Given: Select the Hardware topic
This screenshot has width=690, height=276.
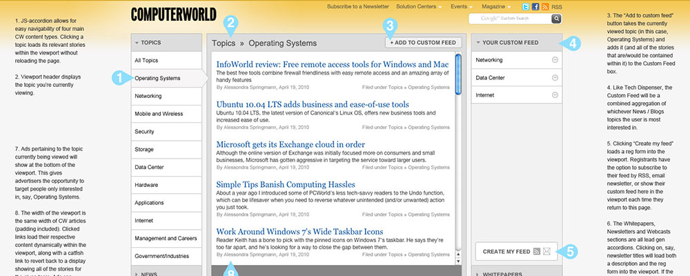Looking at the screenshot, I should [166, 185].
